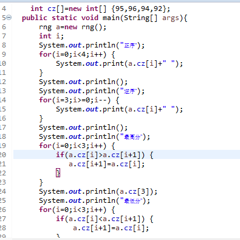
Task: Select line number 7 in gutter
Action: [4, 36]
